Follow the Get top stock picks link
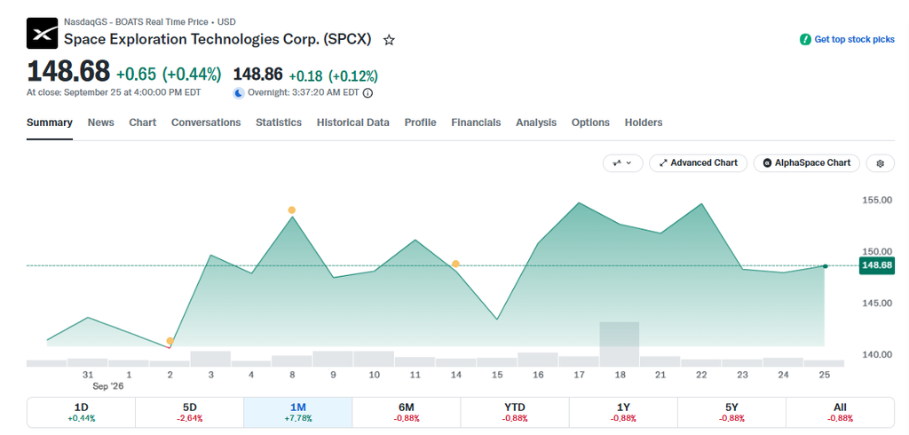Viewport: 909px width, 435px height. (855, 39)
